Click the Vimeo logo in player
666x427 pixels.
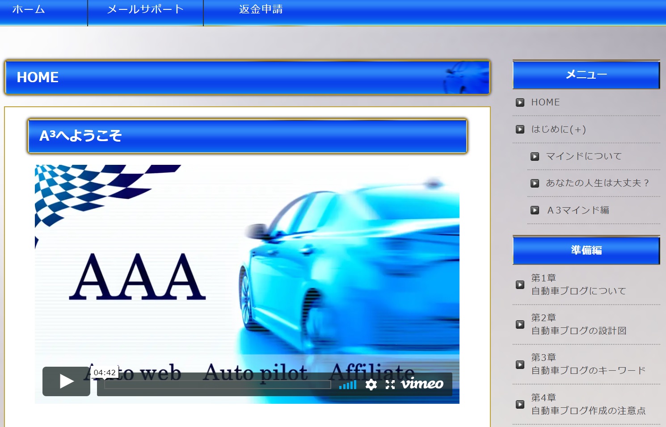coord(422,384)
